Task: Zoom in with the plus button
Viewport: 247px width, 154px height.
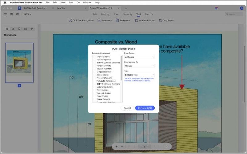Action: 116,147
